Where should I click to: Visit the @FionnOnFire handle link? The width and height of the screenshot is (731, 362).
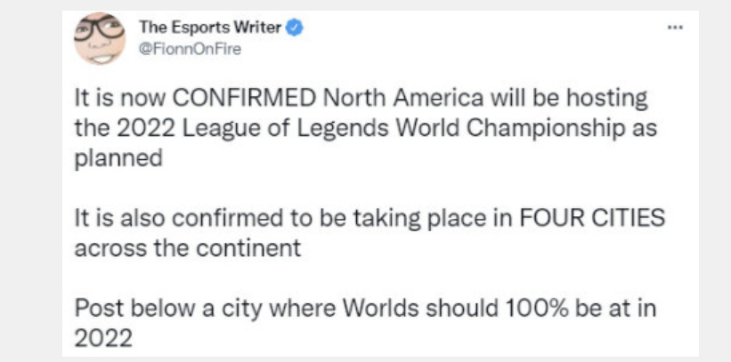190,50
